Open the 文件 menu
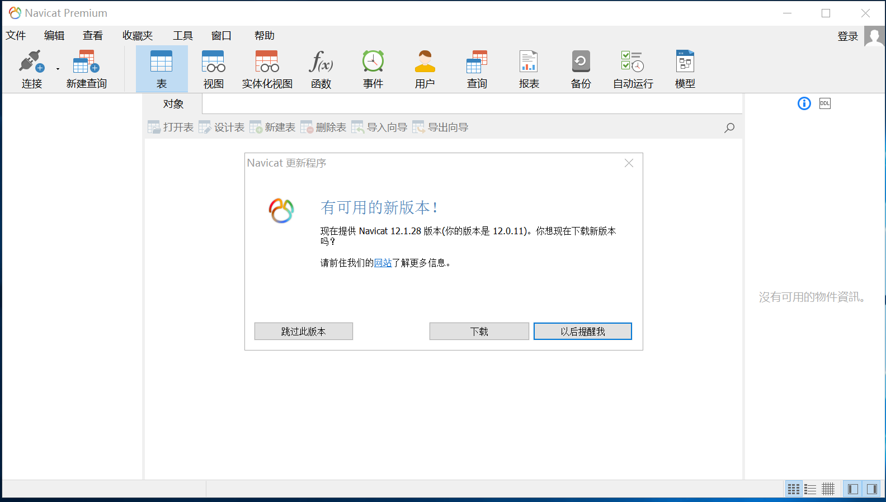 point(16,36)
